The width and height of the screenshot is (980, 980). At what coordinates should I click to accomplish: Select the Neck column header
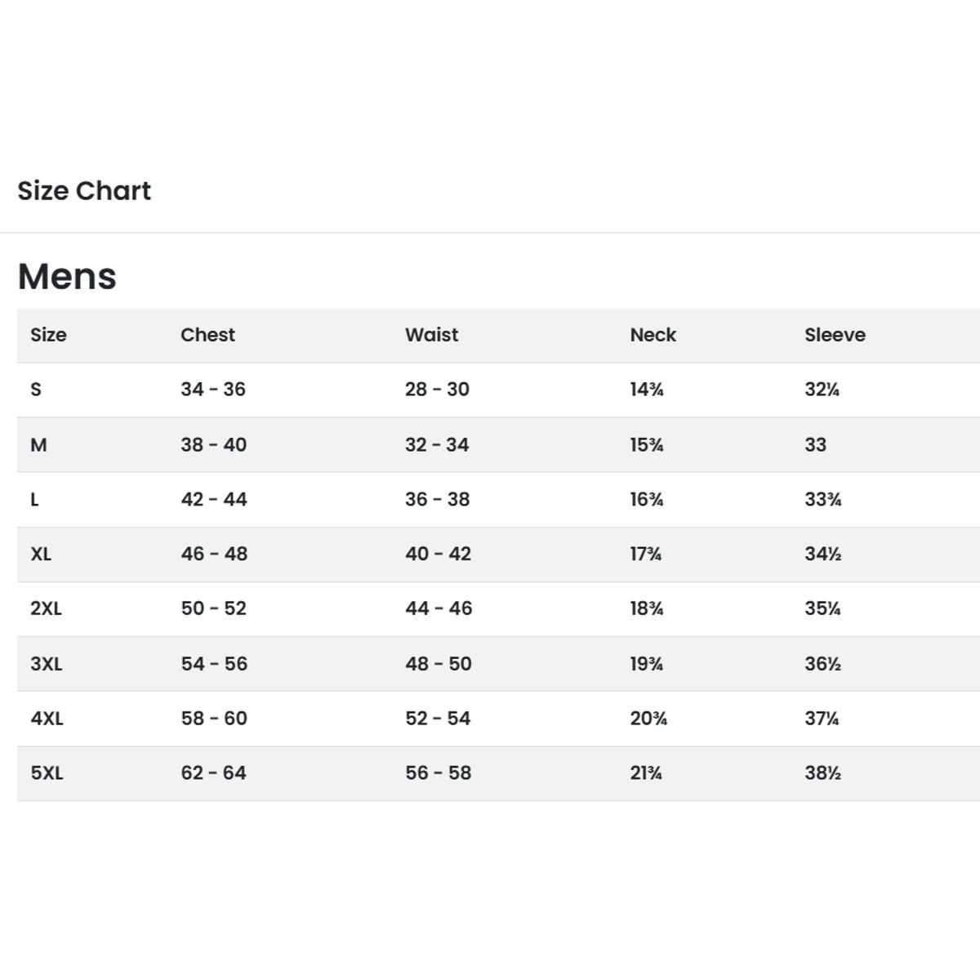pyautogui.click(x=653, y=335)
